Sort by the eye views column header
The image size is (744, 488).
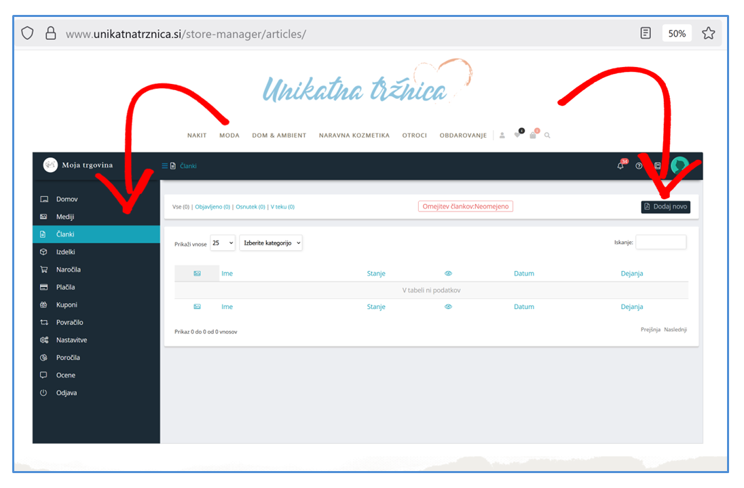tap(448, 274)
